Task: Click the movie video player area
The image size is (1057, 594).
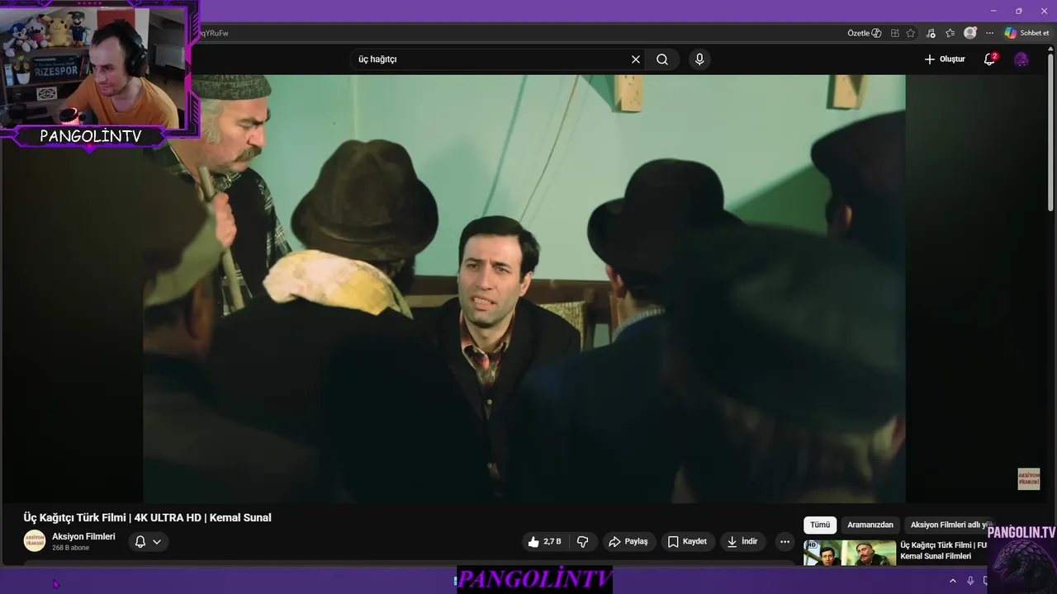Action: (x=524, y=289)
